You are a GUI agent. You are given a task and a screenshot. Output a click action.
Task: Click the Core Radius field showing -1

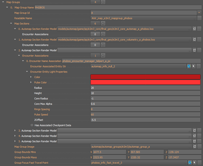tap(146, 99)
